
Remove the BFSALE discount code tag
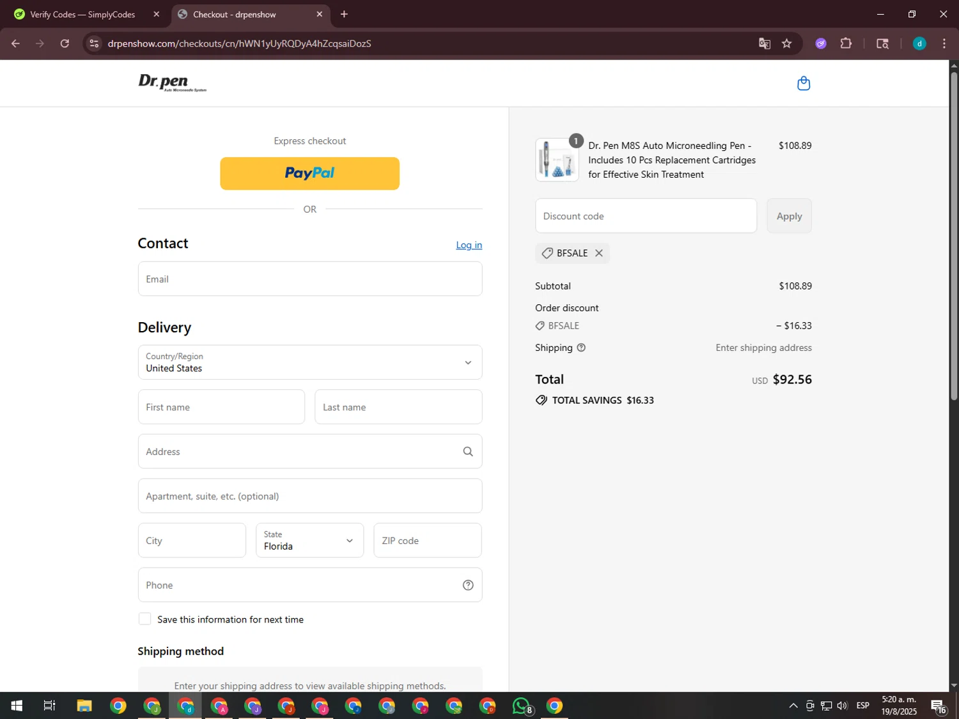click(x=599, y=253)
